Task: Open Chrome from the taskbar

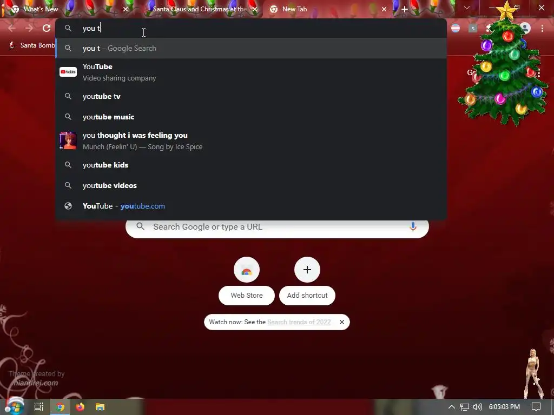Action: point(61,407)
